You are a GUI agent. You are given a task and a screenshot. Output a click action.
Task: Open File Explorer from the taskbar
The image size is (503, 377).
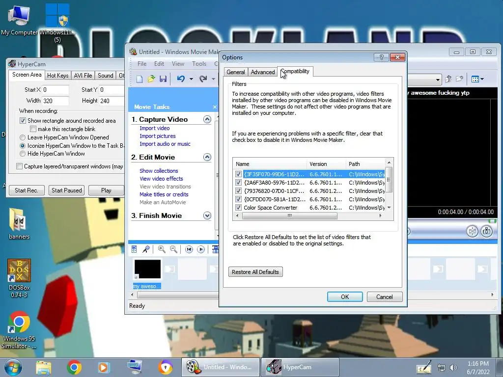44,367
